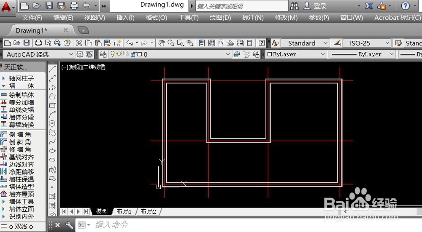Switch to the 布局1 tab
Image resolution: width=422 pixels, height=232 pixels.
pos(124,212)
